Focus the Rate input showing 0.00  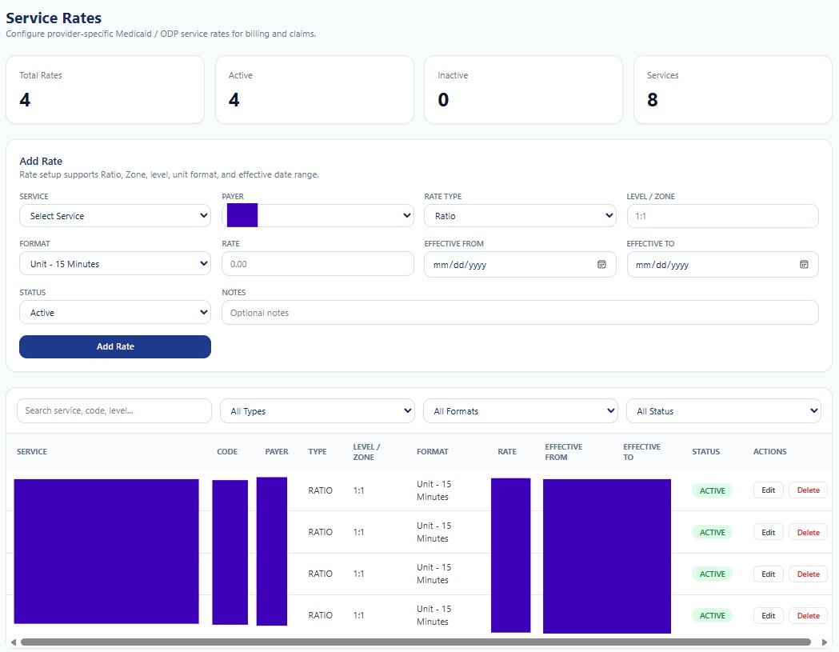coord(318,264)
